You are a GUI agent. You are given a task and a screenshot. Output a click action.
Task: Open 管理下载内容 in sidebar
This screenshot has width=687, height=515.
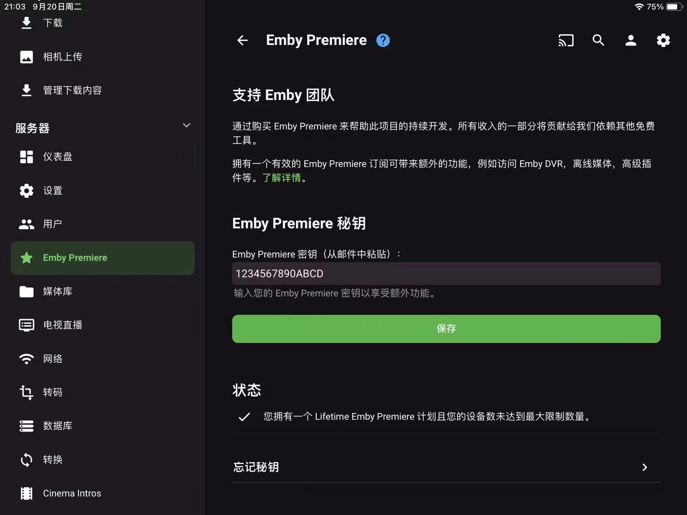click(x=103, y=90)
